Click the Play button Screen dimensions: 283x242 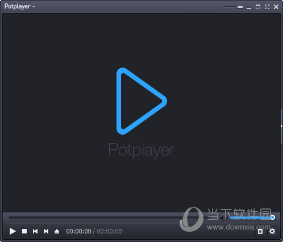pos(13,231)
